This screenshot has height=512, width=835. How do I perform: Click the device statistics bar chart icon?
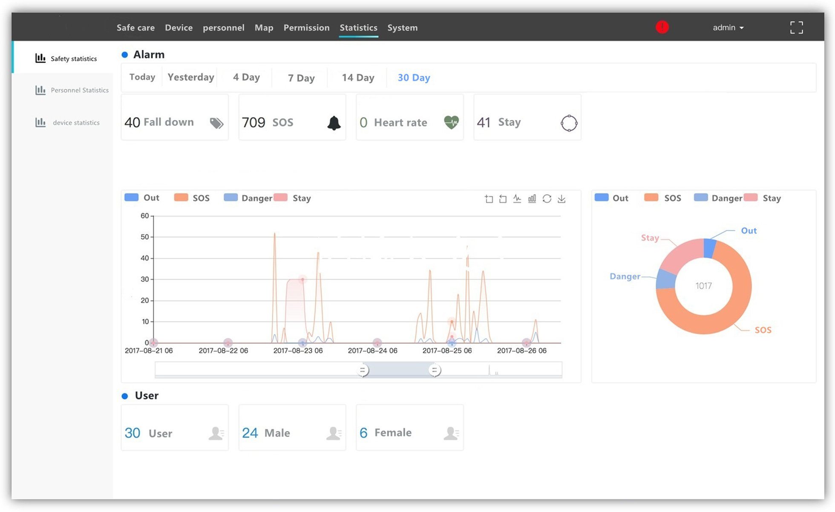(40, 122)
